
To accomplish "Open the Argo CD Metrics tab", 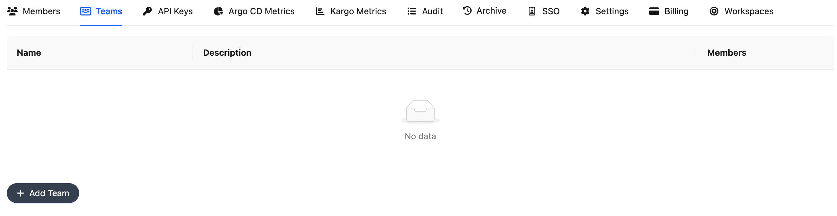I will [x=254, y=11].
